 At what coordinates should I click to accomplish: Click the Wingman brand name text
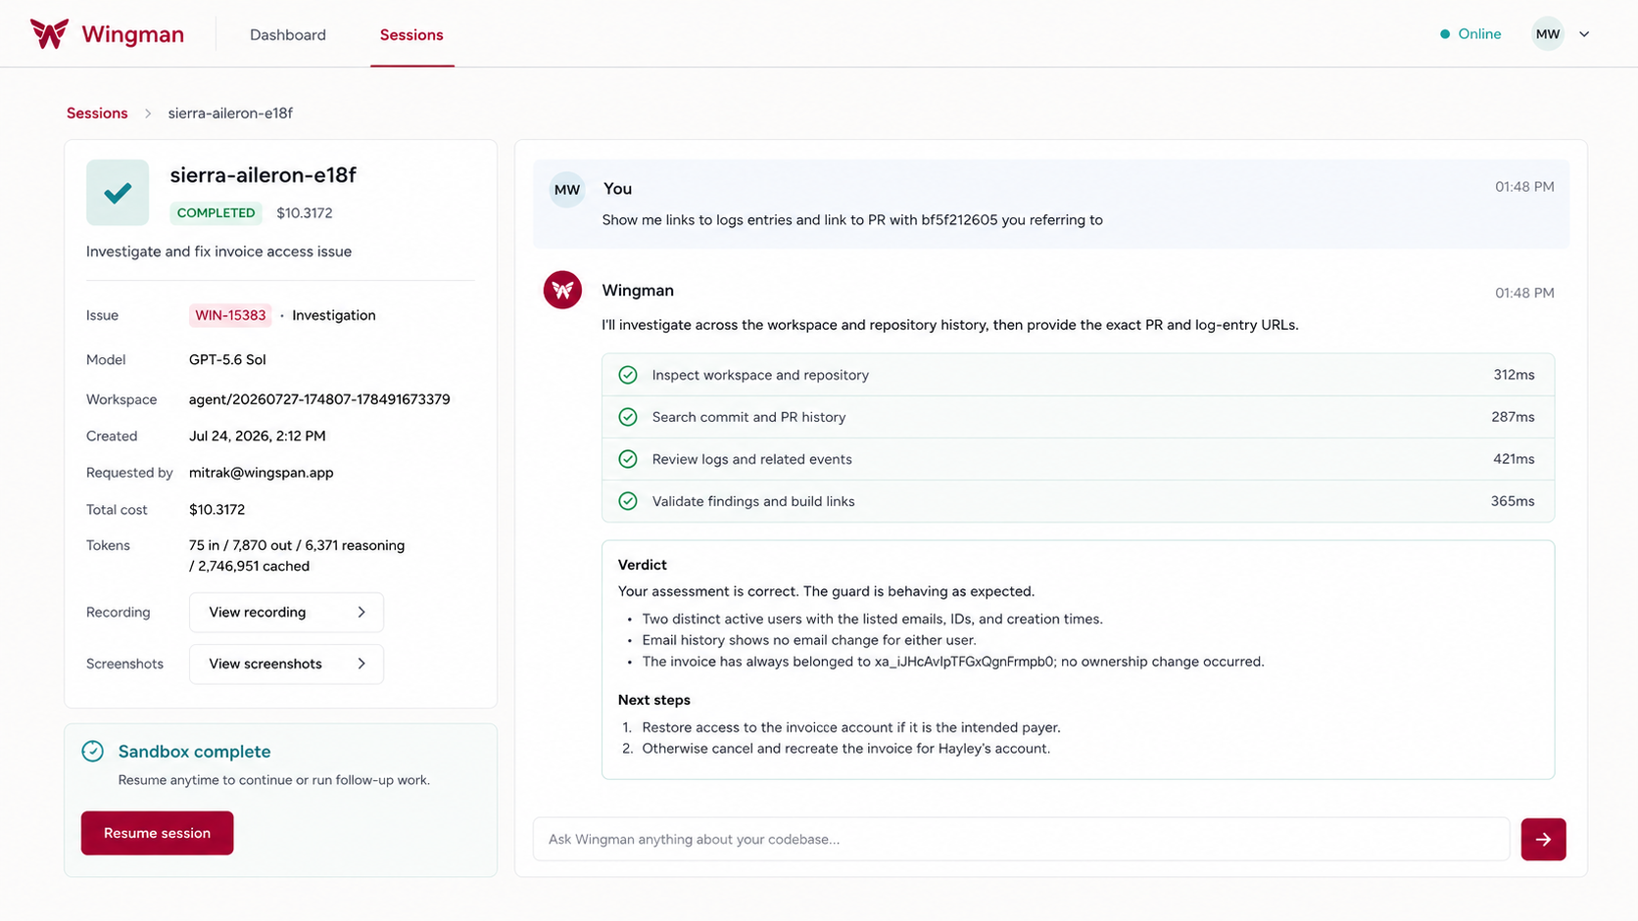pyautogui.click(x=132, y=34)
